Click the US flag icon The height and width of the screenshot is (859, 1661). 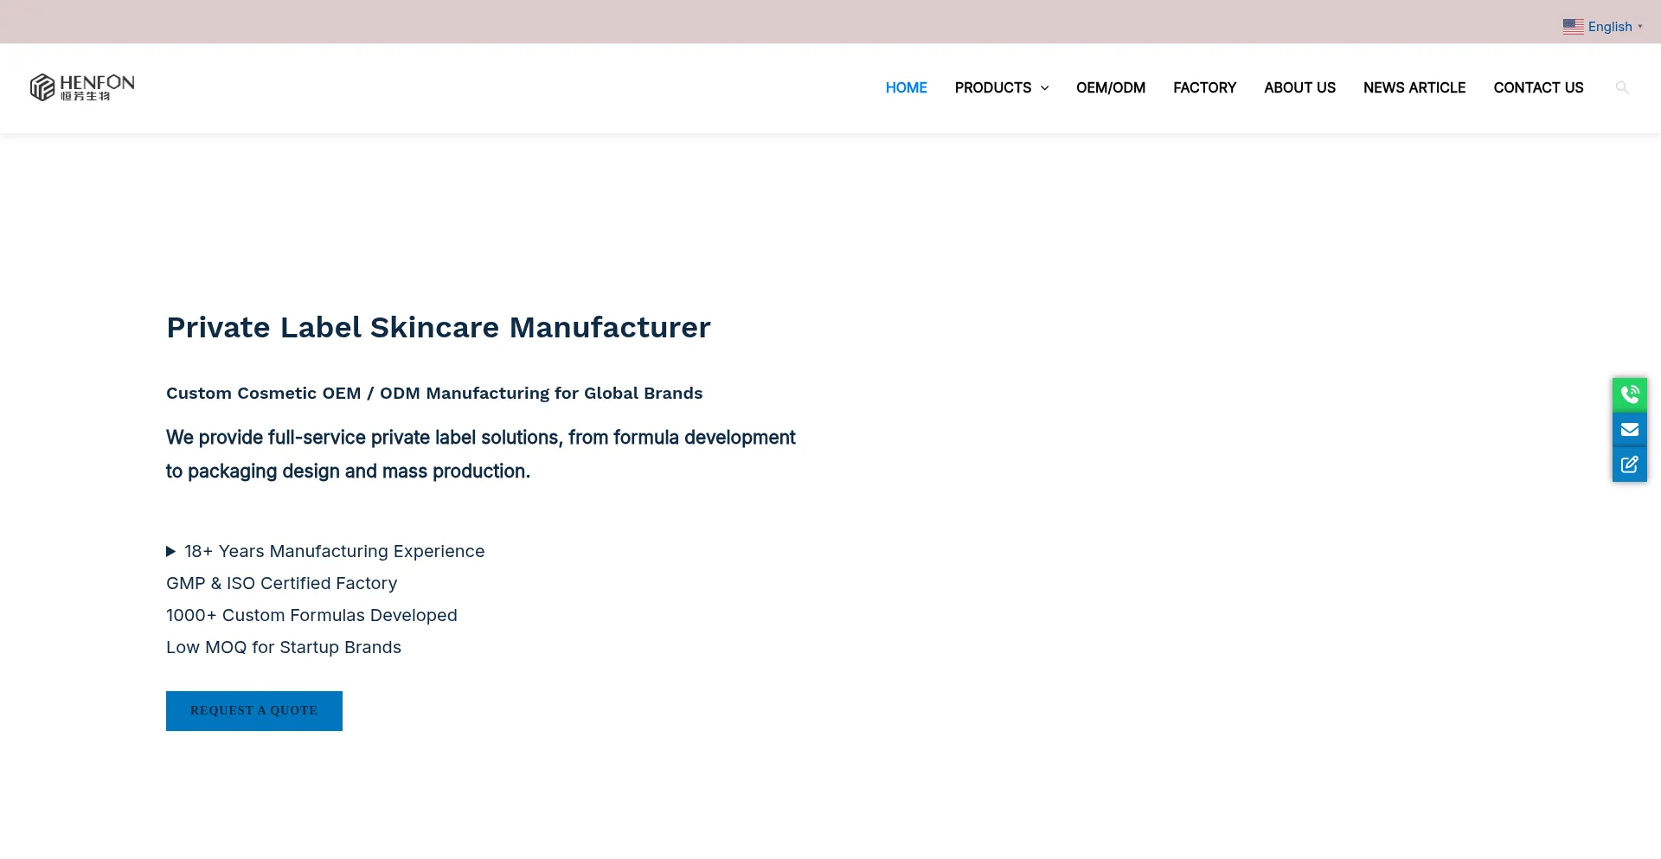click(x=1573, y=27)
